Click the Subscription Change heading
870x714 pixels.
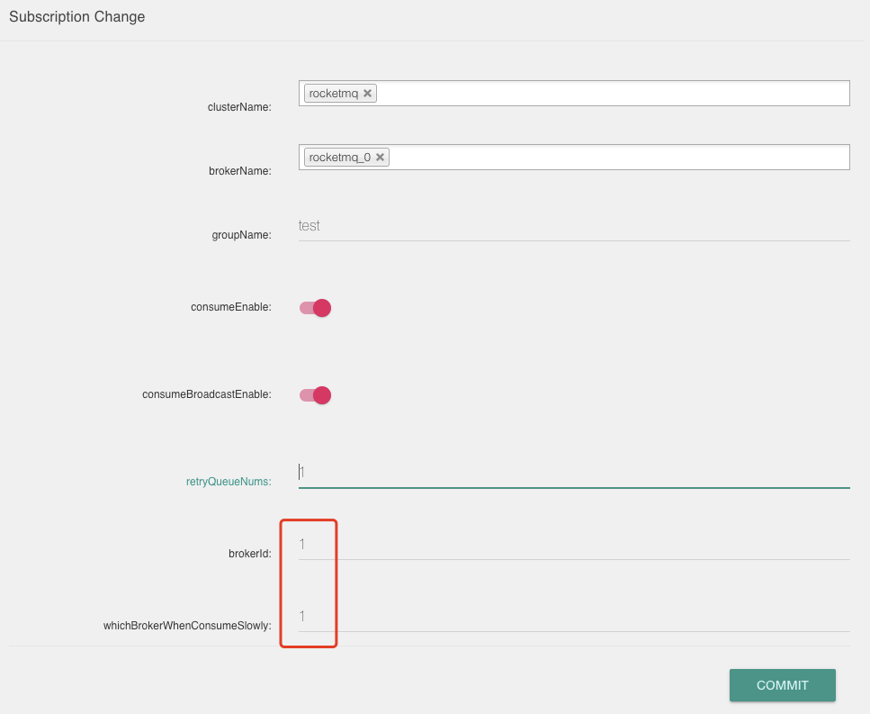[x=77, y=16]
